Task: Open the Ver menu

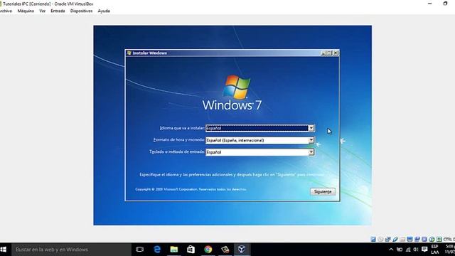Action: (x=43, y=11)
